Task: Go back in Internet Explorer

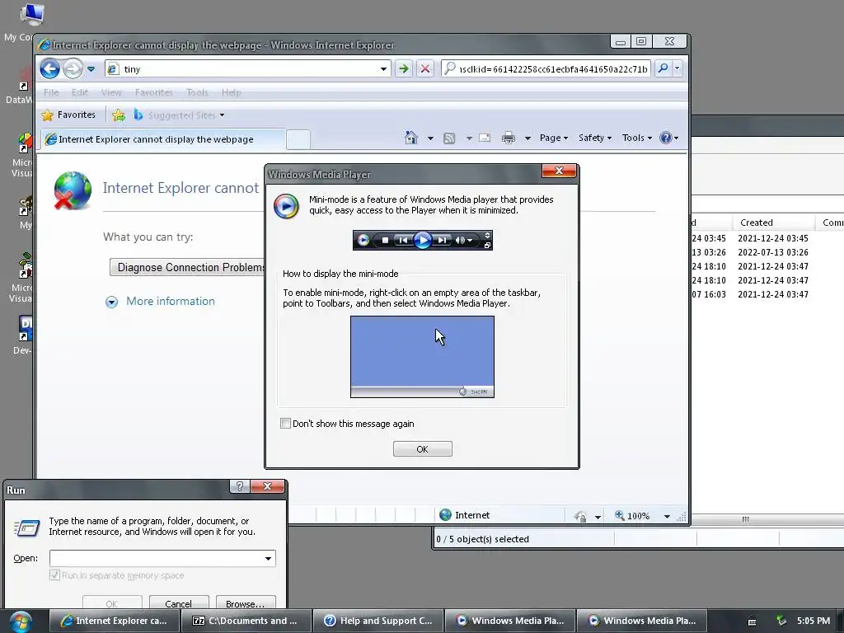Action: coord(50,69)
